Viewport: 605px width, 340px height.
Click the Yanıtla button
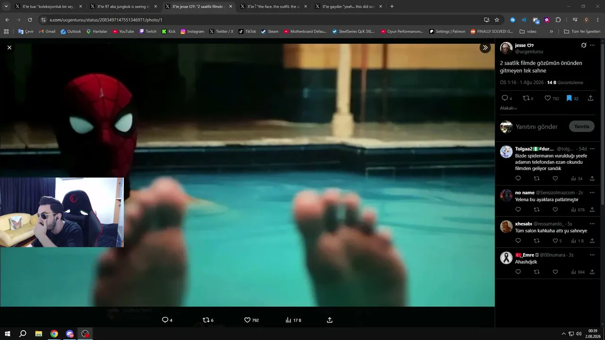click(x=581, y=127)
